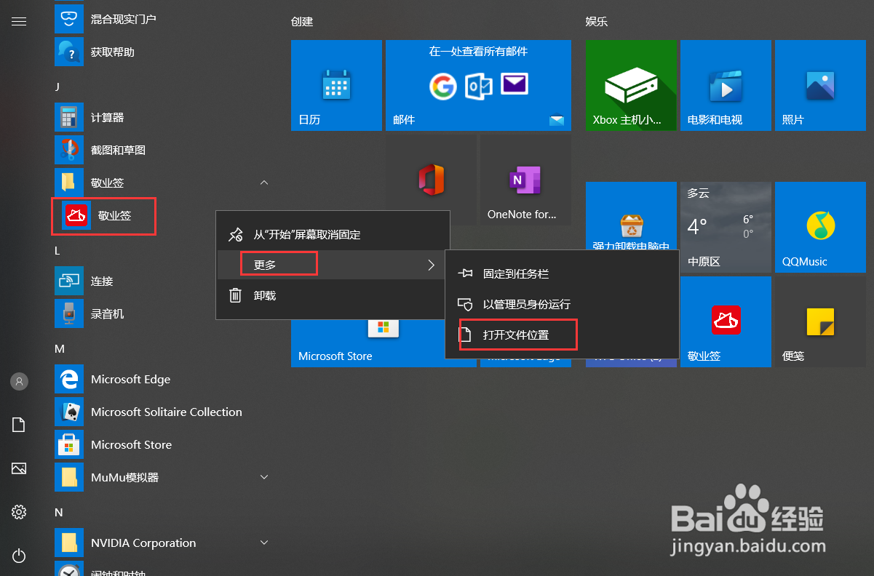Open the 电影和电视 tile
Viewport: 874px width, 576px height.
[x=726, y=85]
